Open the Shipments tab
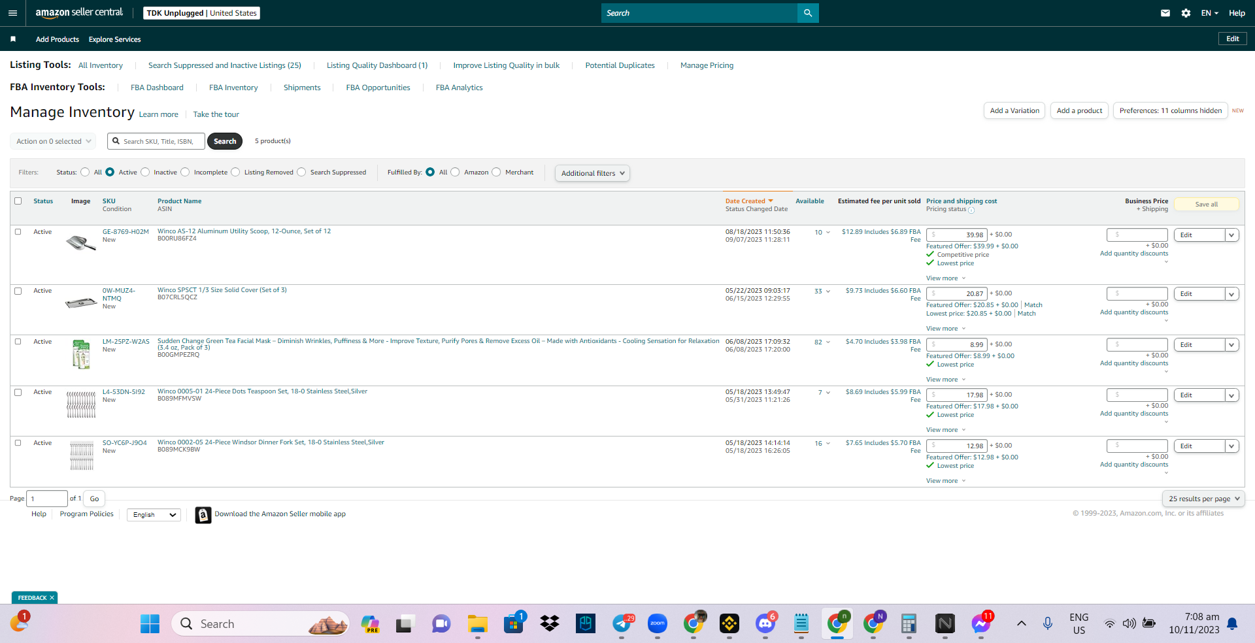This screenshot has height=643, width=1255. tap(302, 88)
